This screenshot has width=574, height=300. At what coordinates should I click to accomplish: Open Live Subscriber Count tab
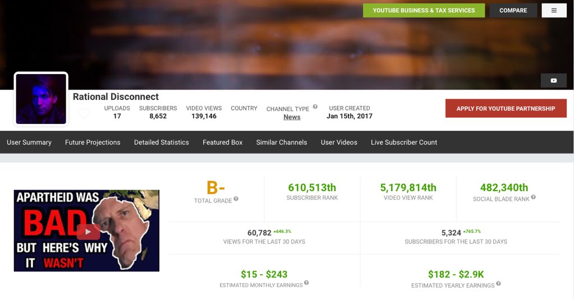[404, 142]
